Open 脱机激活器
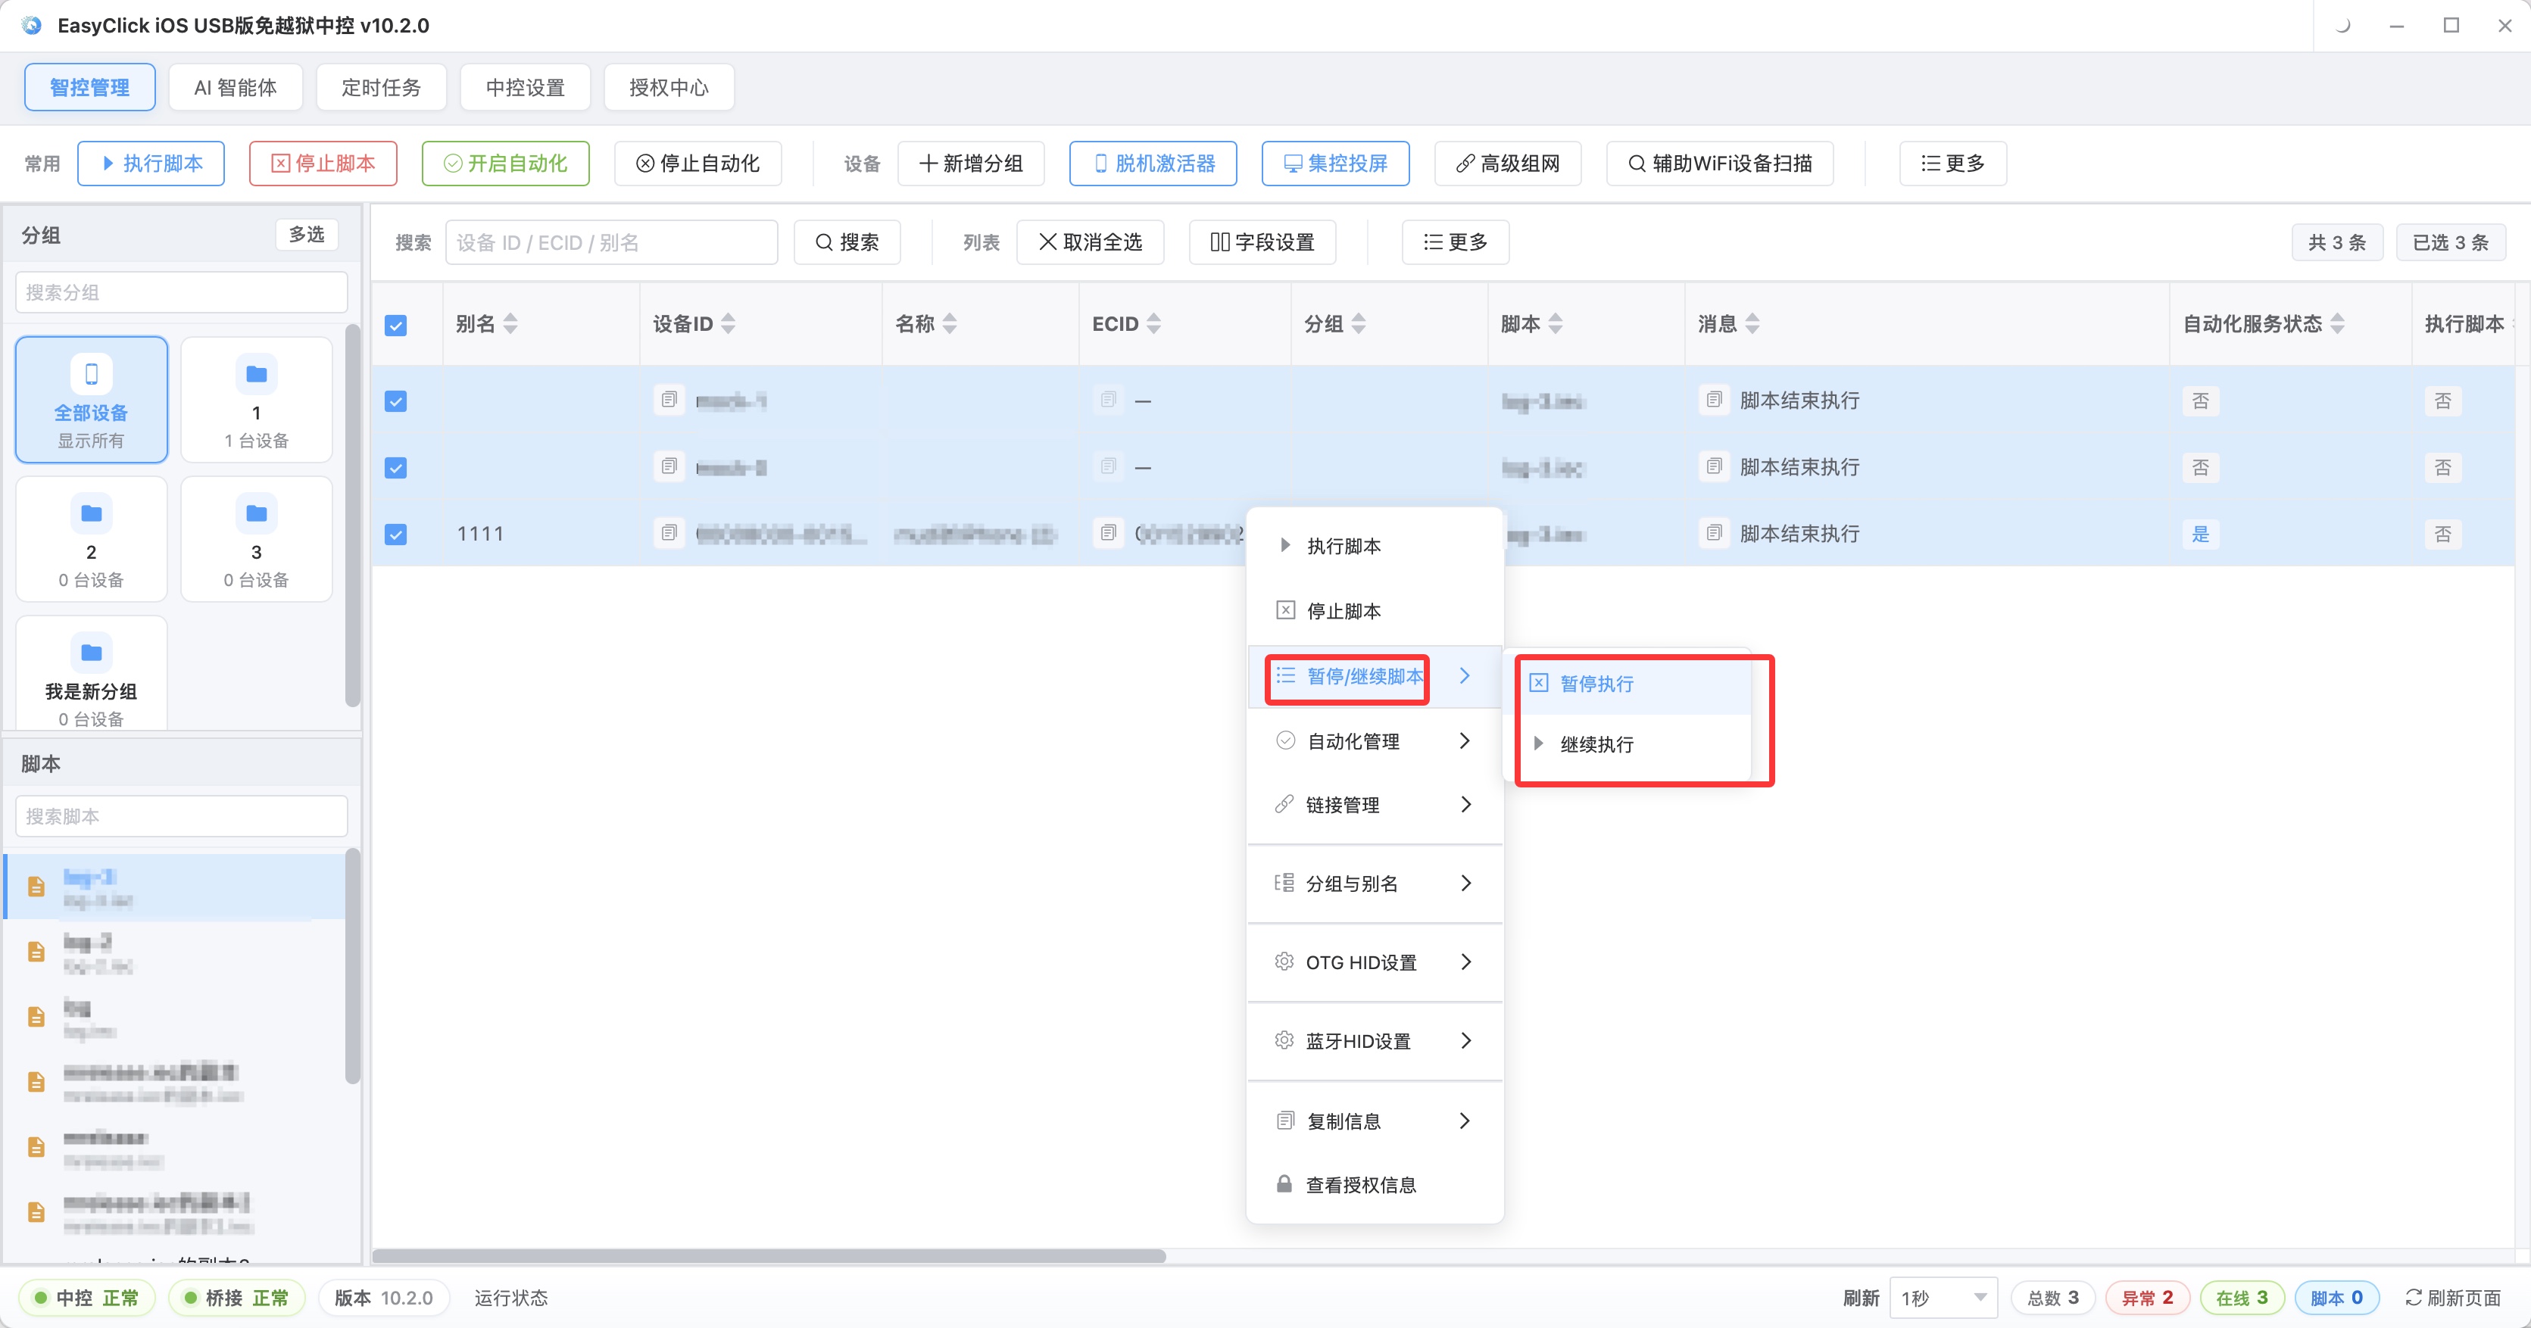This screenshot has height=1328, width=2531. [x=1153, y=163]
